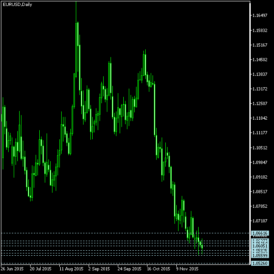The height and width of the screenshot is (274, 274).
Task: Click the 11 Aug 2015 date label
Action: (x=71, y=269)
